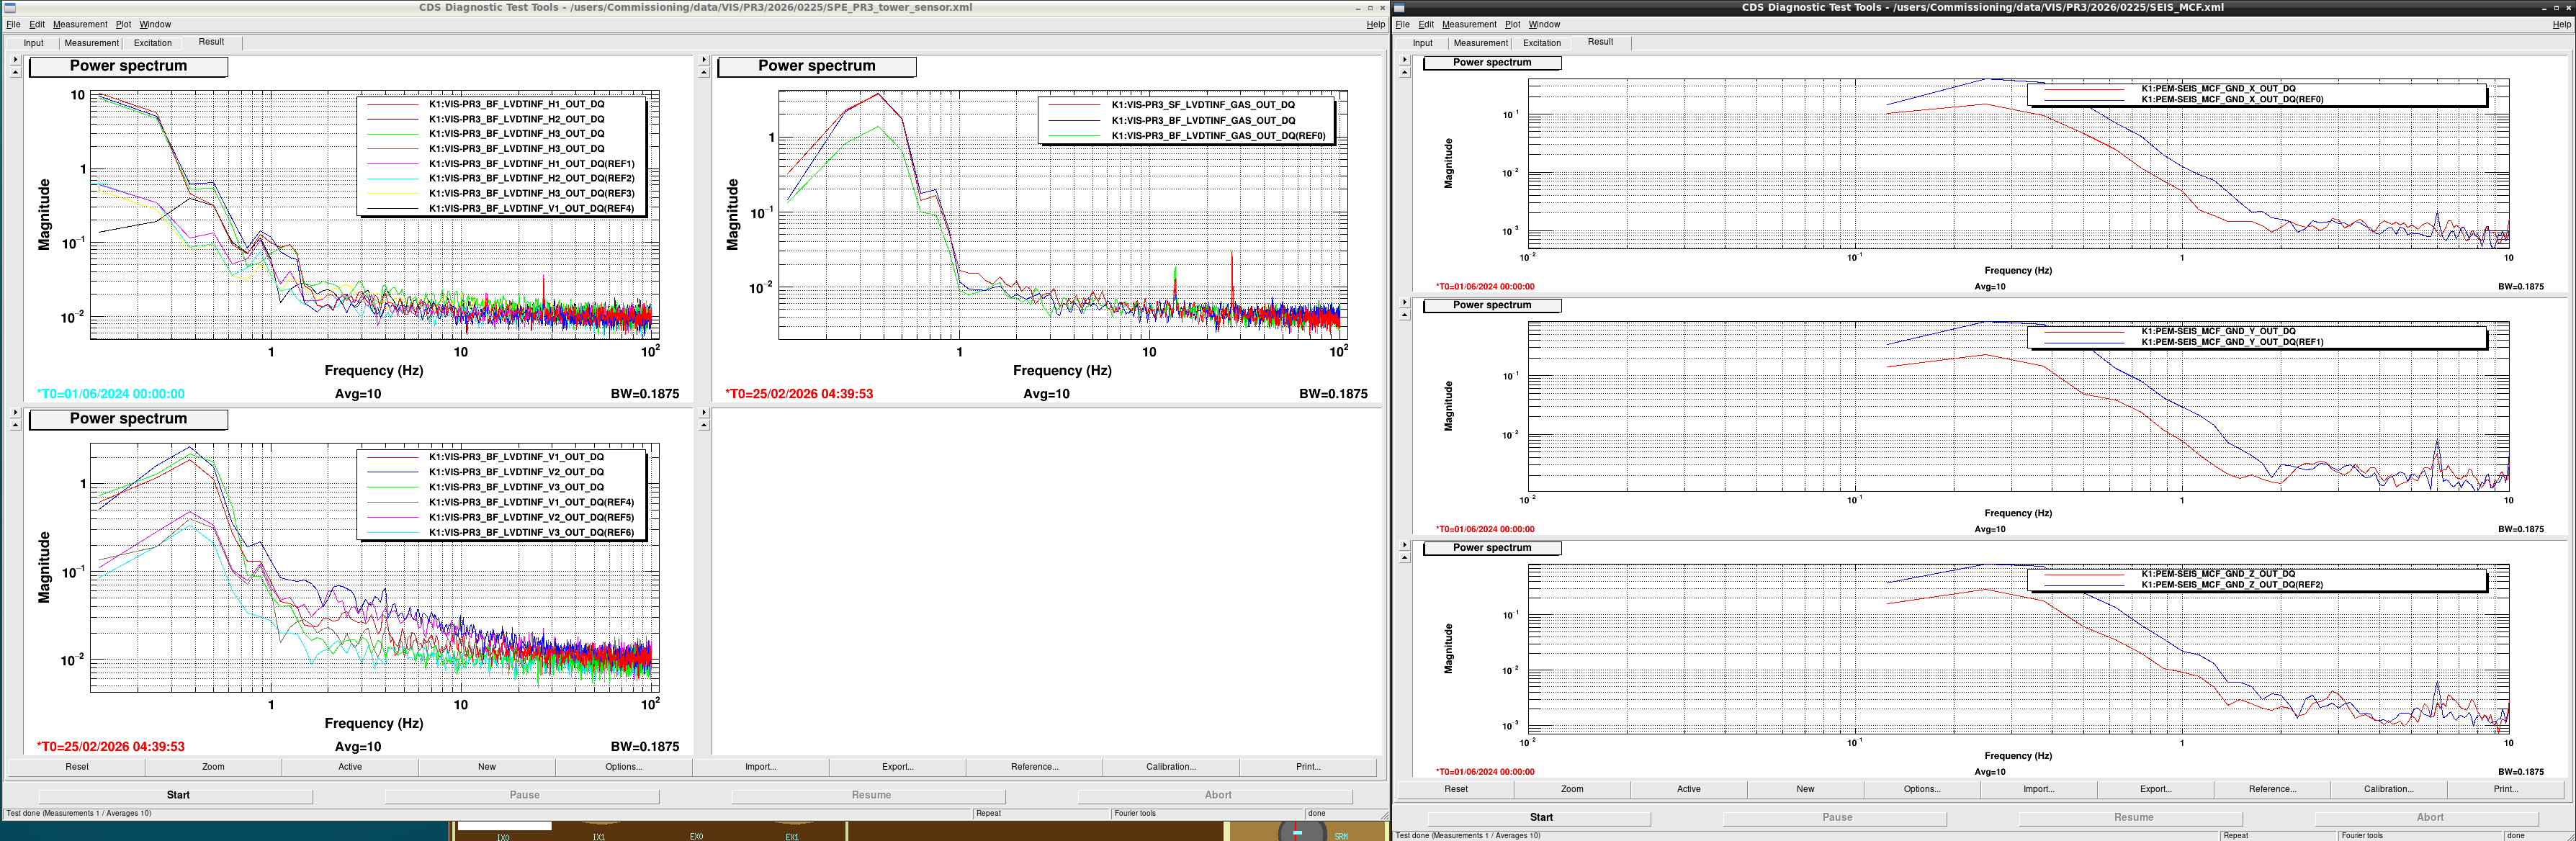Click up-arrow icon beside MCF_GND_Z seismometer plot
The image size is (2576, 841).
pyautogui.click(x=1405, y=557)
